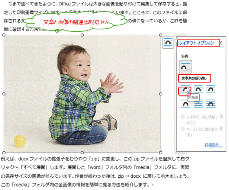Screen dimensions: 229x190
Task: Click the Layout Options button beside the image
Action: click(168, 42)
